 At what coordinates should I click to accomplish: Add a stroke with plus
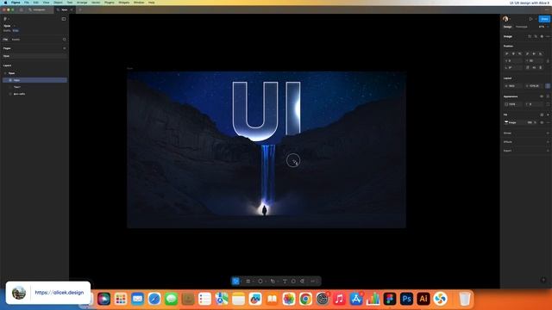(x=548, y=133)
